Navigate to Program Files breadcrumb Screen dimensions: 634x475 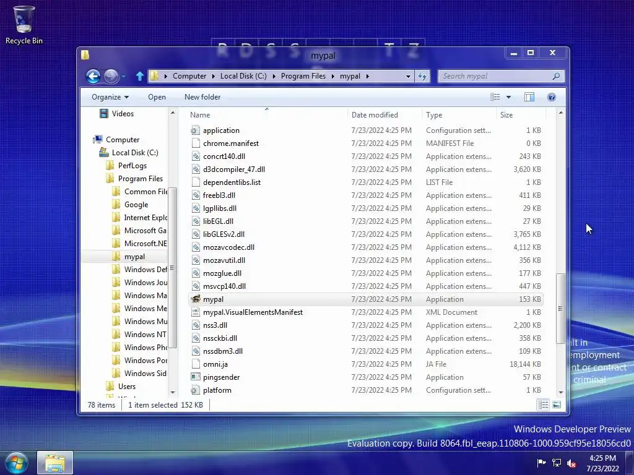click(303, 76)
